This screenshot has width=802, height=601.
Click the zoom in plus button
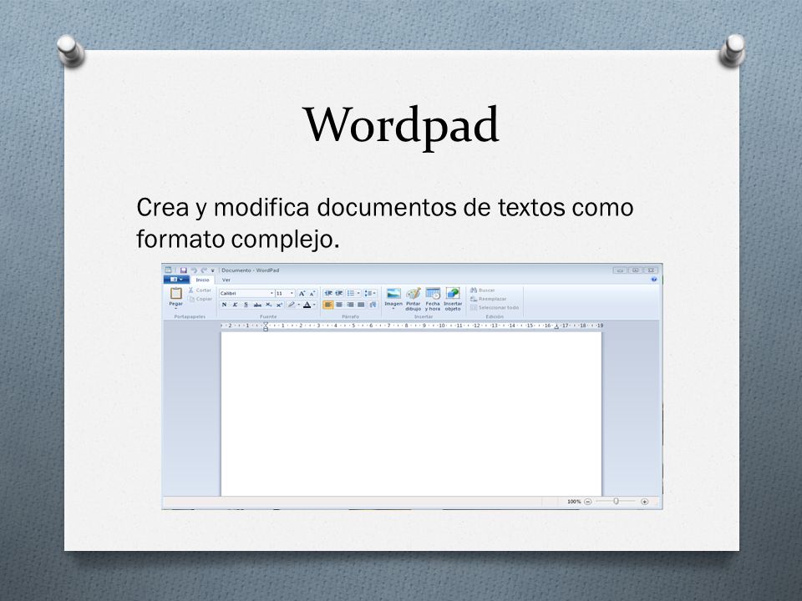tap(644, 502)
